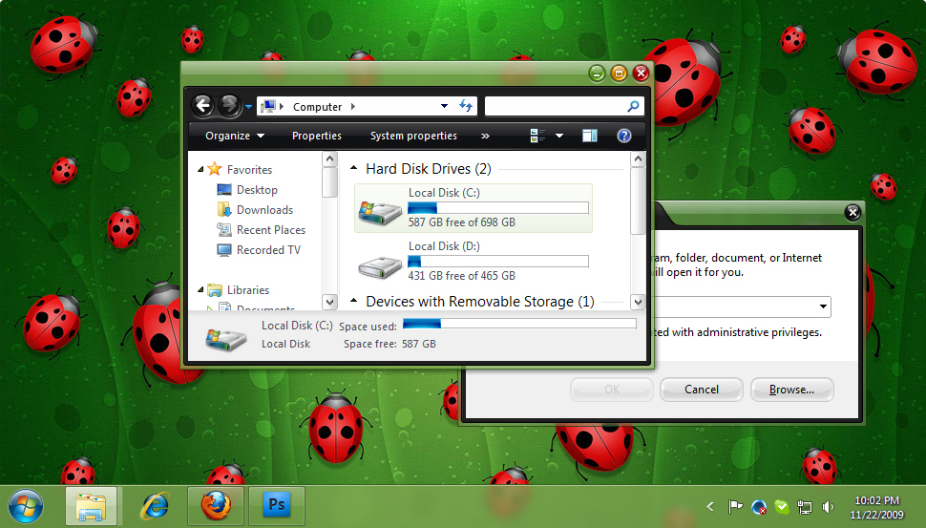Show hidden toolbar commands via double chevron

485,136
